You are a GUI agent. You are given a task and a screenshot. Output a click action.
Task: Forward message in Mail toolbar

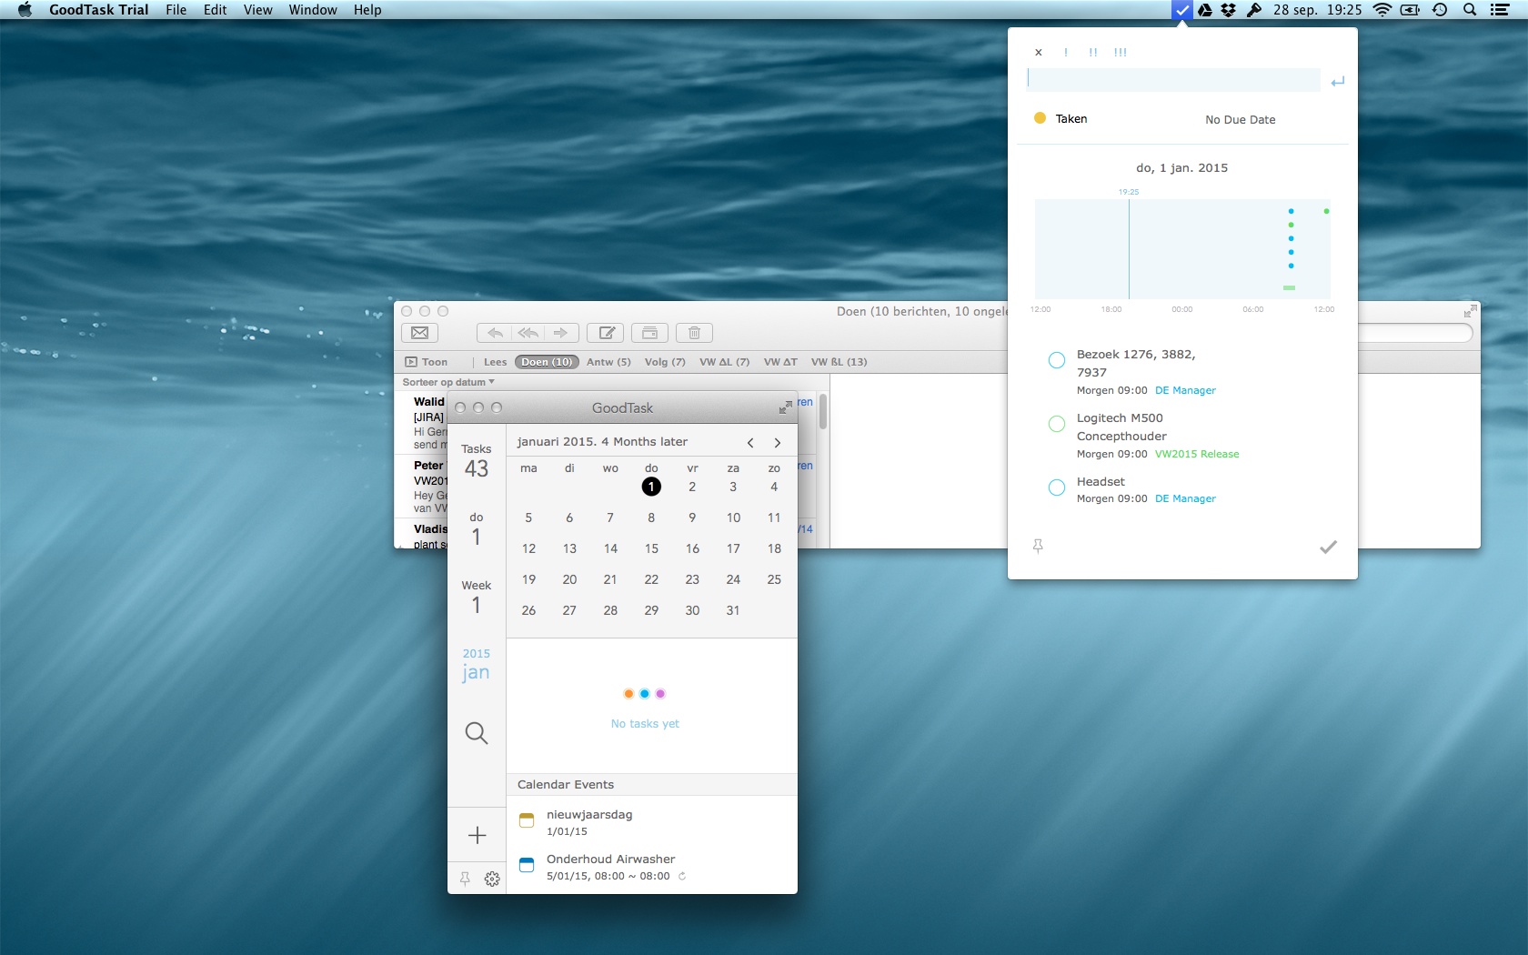click(x=561, y=333)
